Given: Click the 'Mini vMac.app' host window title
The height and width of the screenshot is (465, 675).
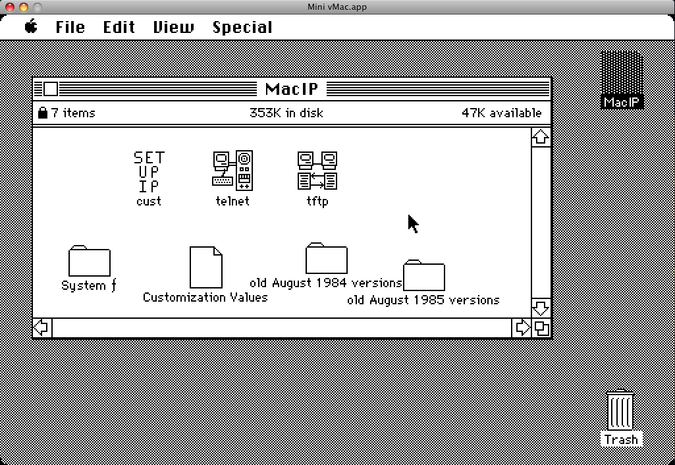Looking at the screenshot, I should click(337, 7).
